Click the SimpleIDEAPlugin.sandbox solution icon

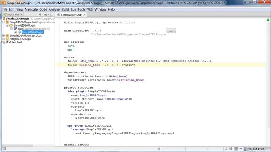7,35
